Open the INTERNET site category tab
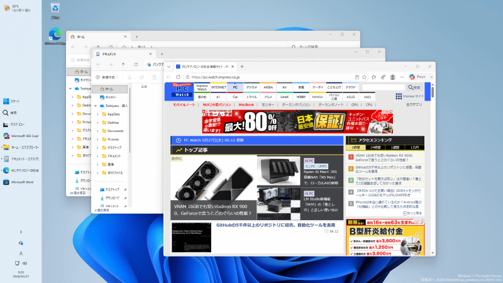The width and height of the screenshot is (503, 283). pos(218,87)
